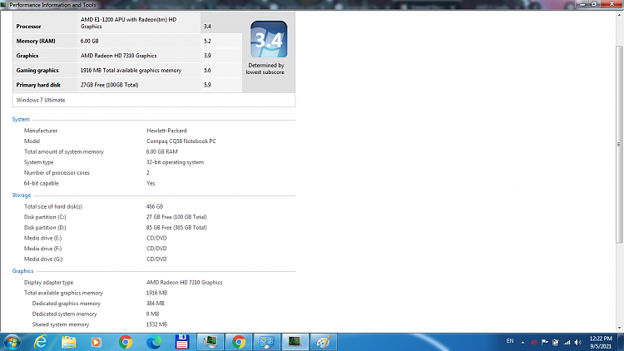Switch to Control Panel taskbar window
Image resolution: width=624 pixels, height=351 pixels.
point(267,342)
